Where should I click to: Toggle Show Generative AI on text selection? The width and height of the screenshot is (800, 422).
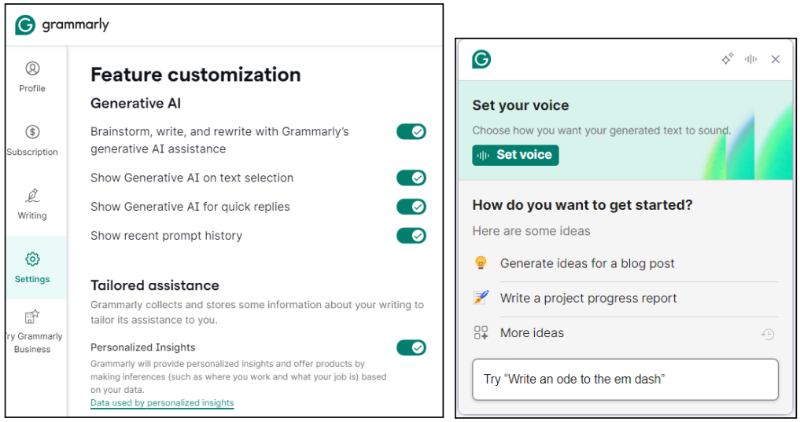[x=411, y=178]
